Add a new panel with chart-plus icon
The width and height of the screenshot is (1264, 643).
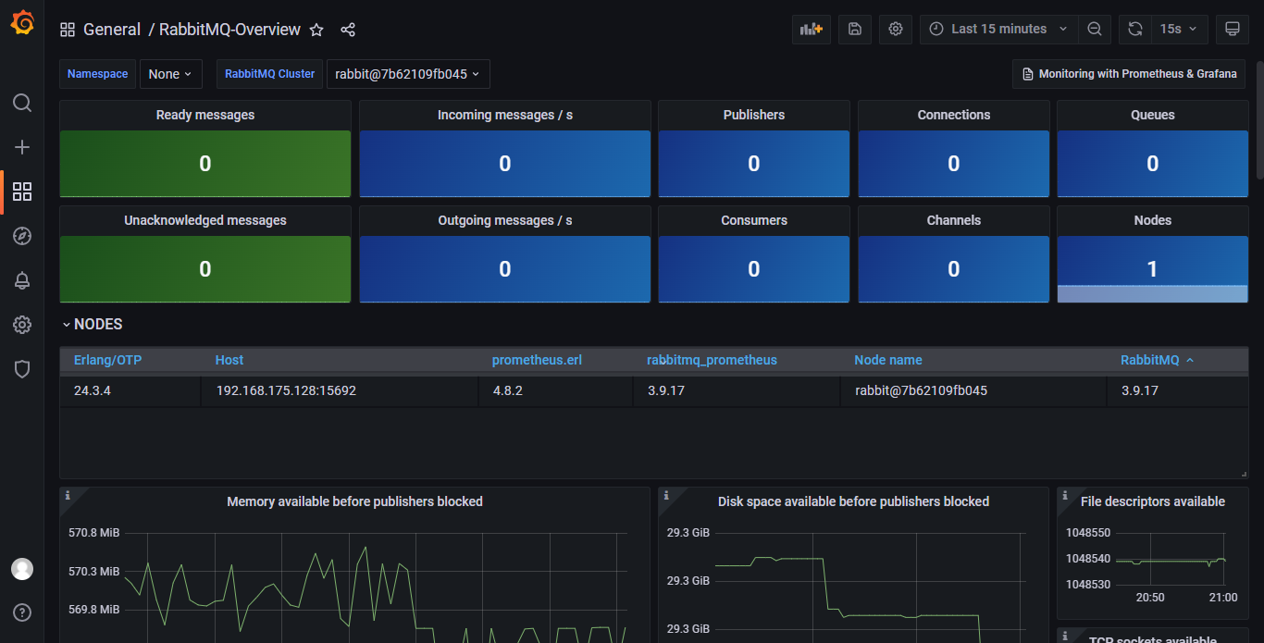click(x=812, y=29)
